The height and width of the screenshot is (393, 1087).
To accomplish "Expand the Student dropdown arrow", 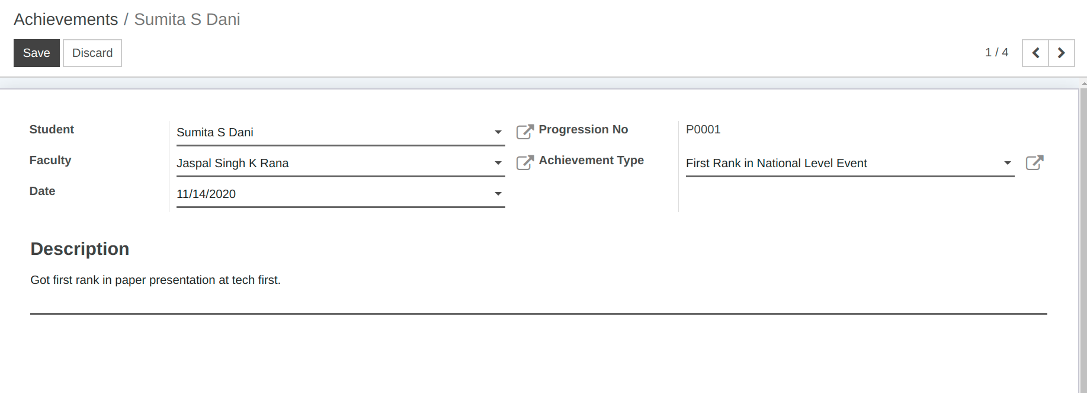I will (x=498, y=132).
